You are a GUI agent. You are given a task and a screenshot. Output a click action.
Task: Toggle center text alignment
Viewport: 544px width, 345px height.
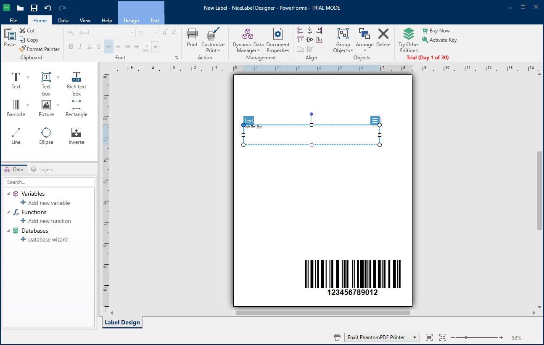(x=118, y=47)
